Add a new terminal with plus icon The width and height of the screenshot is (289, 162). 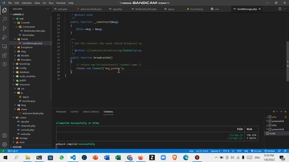[274, 112]
